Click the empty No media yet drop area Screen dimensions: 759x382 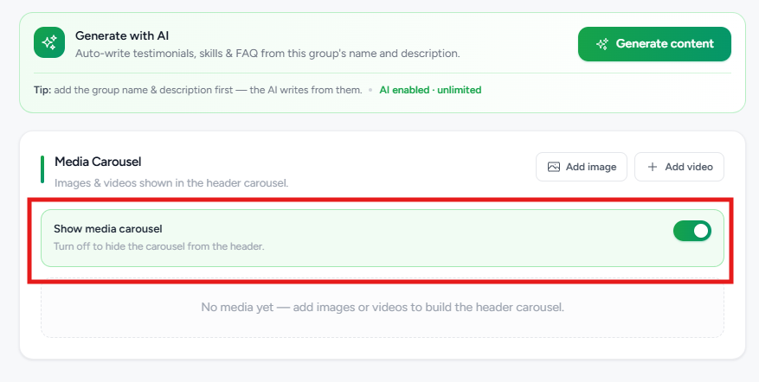(383, 308)
